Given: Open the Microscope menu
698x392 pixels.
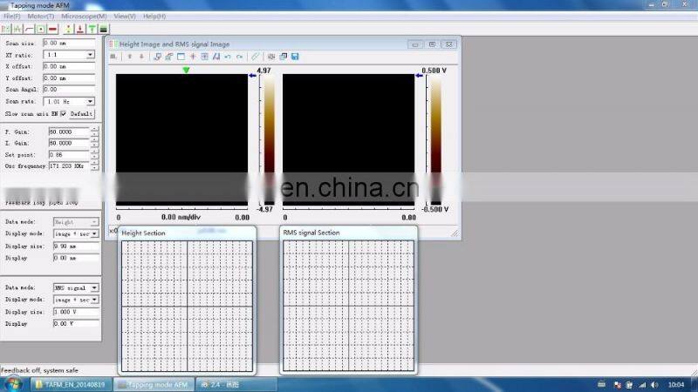Looking at the screenshot, I should point(84,16).
